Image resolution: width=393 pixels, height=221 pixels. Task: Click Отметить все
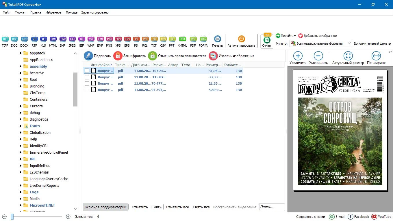pos(177,207)
